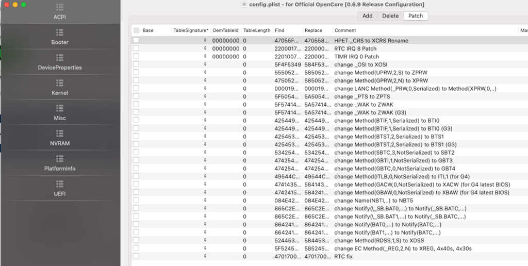Select the PlatformInfo sidebar icon
The image size is (528, 266).
[x=60, y=159]
